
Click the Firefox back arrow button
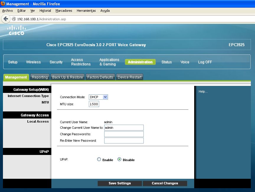[6, 19]
